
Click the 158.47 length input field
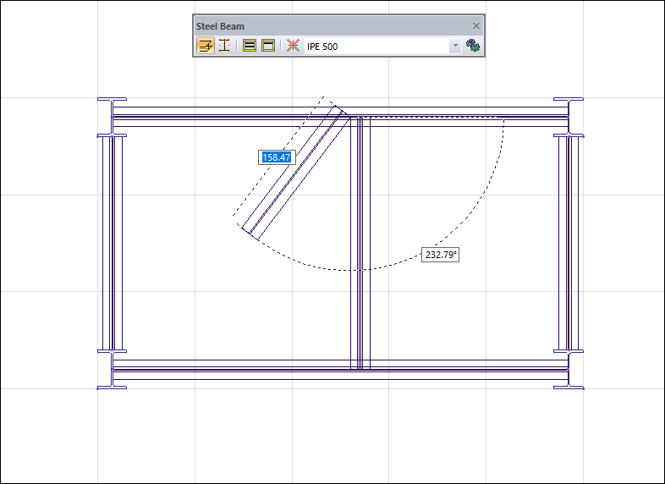(x=277, y=157)
